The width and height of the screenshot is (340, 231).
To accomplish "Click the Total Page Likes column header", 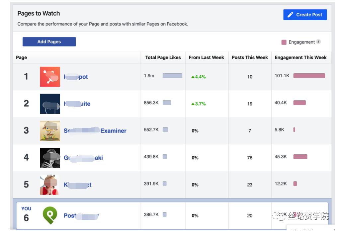I will (x=163, y=57).
